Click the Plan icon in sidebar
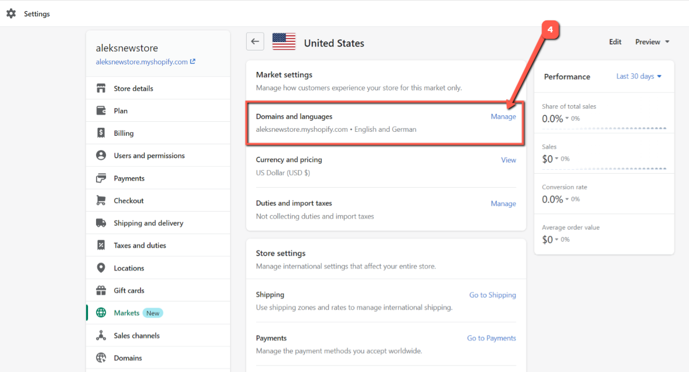The image size is (689, 372). (101, 111)
